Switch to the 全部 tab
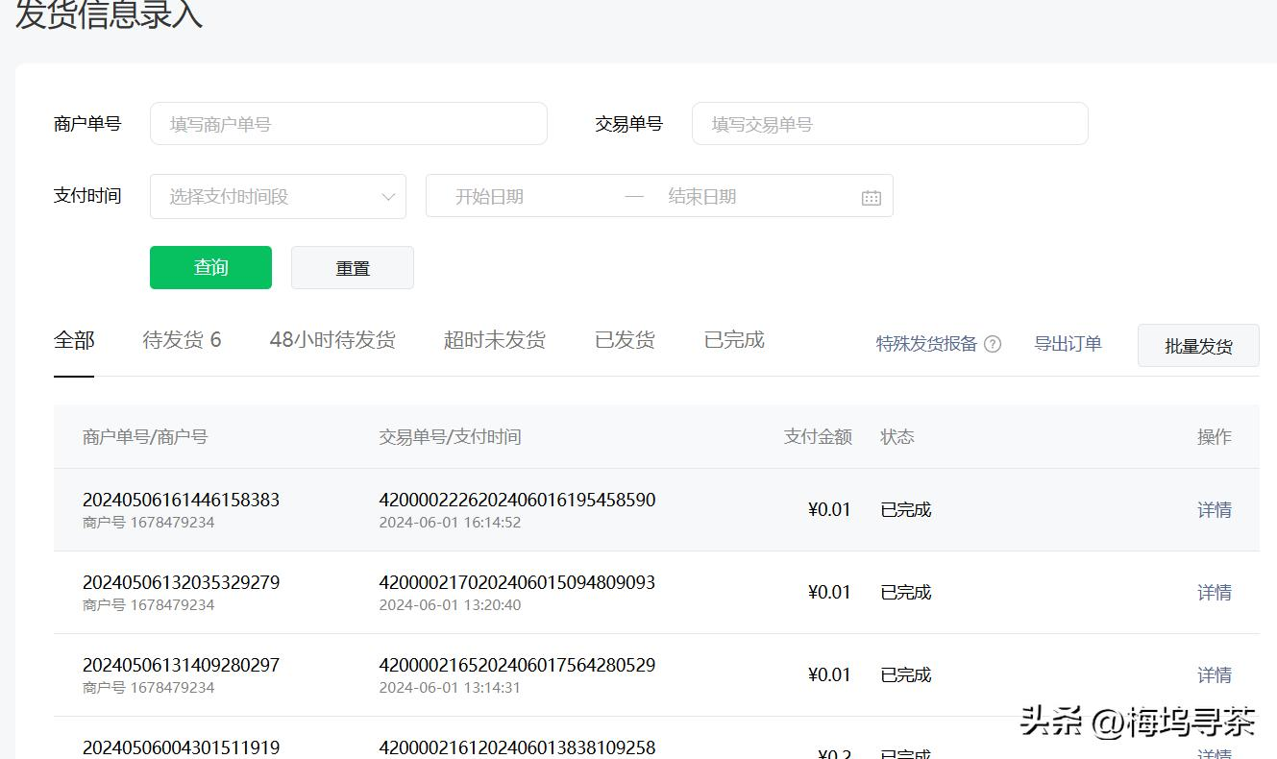 point(74,340)
